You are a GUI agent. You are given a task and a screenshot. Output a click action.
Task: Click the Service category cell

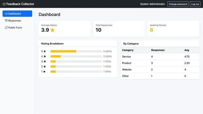click(x=126, y=57)
